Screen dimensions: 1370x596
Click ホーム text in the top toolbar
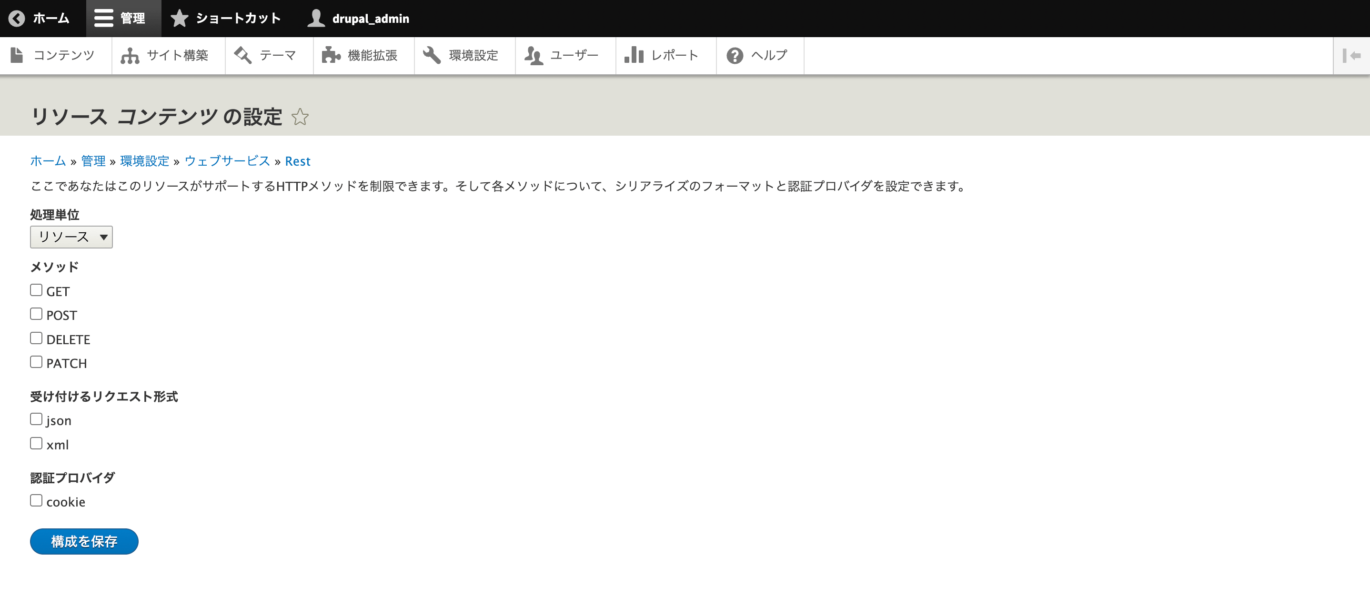point(51,19)
